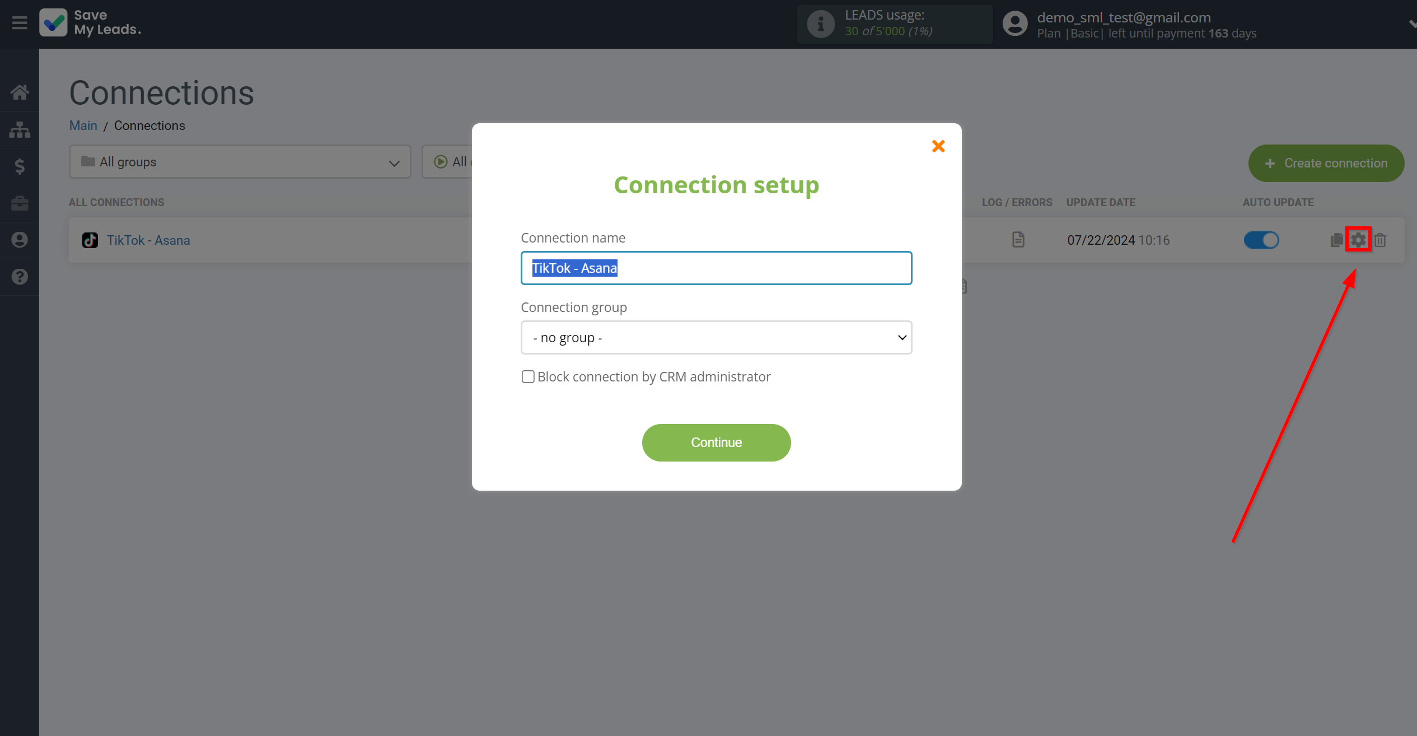Click the Connections breadcrumb link

click(149, 125)
